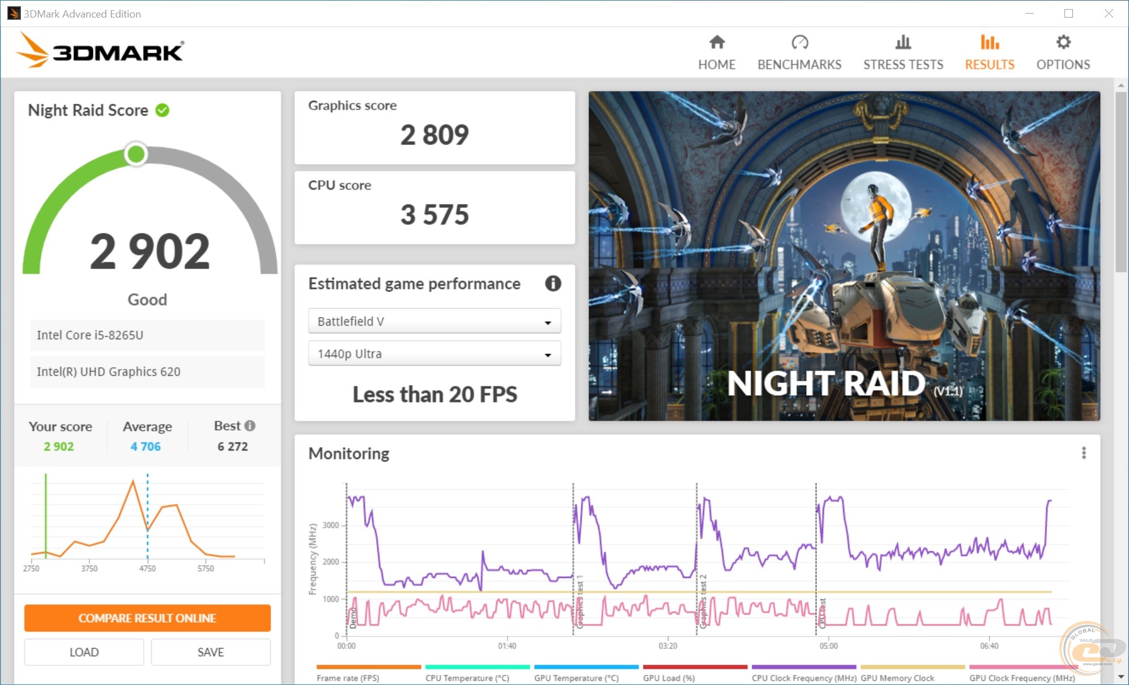
Task: Open the Options gear icon
Action: [1063, 42]
